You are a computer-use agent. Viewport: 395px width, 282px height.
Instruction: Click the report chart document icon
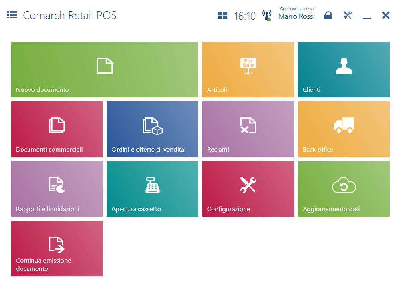pos(57,185)
